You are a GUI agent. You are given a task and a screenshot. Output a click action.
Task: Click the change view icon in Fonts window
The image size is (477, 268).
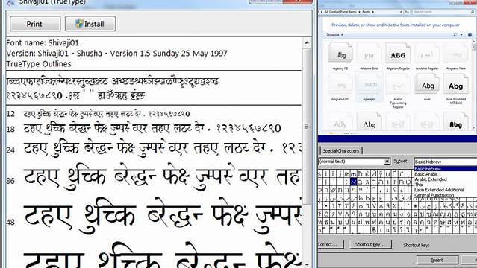pos(455,35)
